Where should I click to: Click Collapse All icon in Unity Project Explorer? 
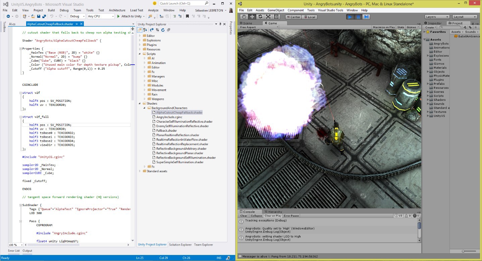coord(168,30)
